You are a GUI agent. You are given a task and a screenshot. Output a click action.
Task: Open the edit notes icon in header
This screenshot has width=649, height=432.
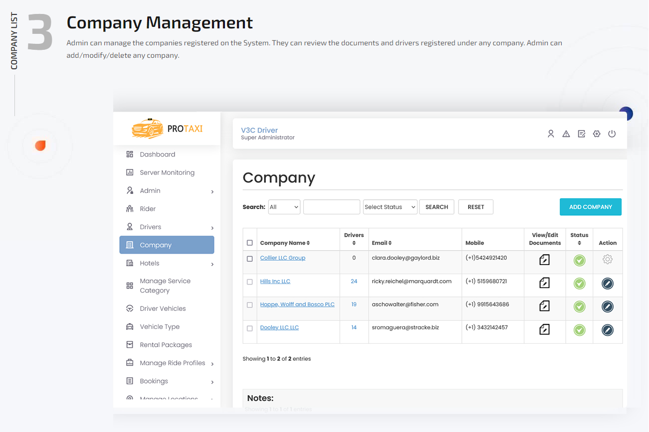click(582, 134)
